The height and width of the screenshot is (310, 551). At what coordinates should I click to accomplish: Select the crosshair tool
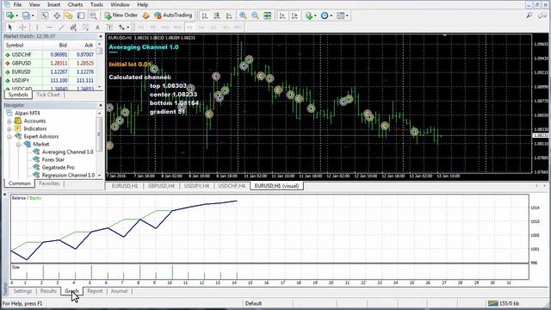coord(22,27)
